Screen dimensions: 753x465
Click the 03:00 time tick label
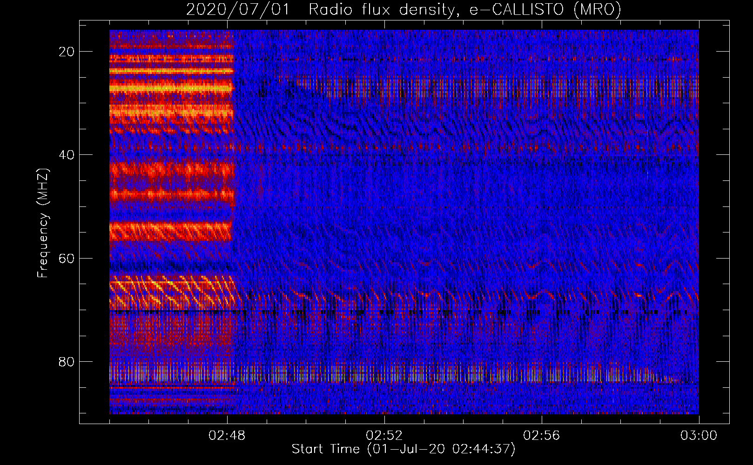click(699, 436)
